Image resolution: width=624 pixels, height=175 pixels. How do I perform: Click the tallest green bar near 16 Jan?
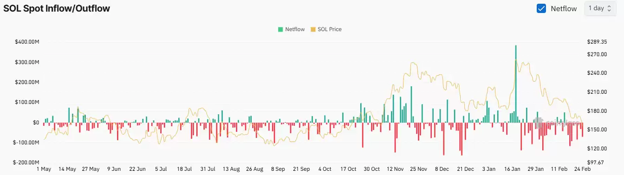(516, 84)
